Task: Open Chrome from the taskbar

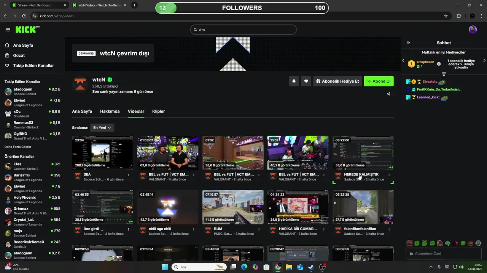Action: click(x=278, y=267)
